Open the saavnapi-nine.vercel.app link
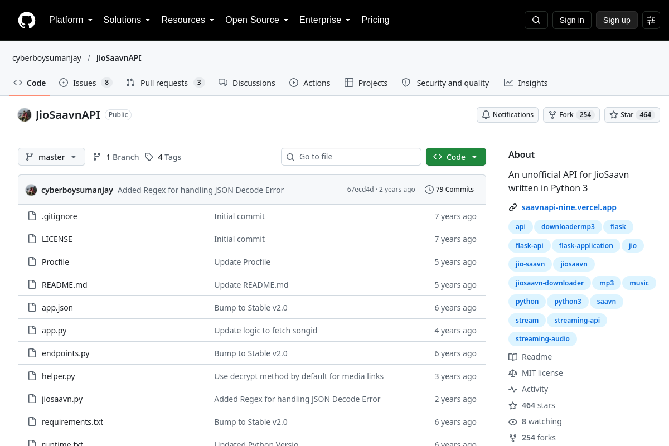This screenshot has height=446, width=669. tap(569, 207)
